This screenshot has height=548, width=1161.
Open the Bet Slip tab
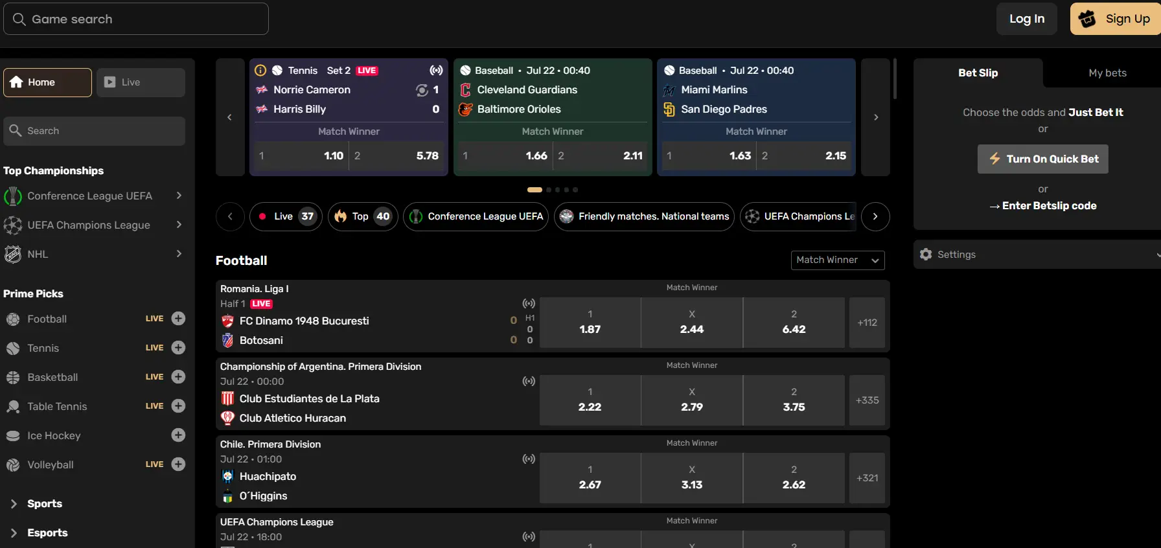pyautogui.click(x=978, y=73)
